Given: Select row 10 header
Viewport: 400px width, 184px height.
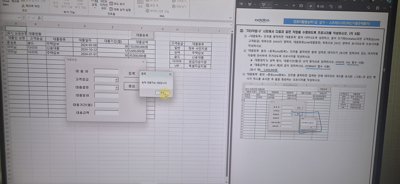Looking at the screenshot, I should [4, 70].
